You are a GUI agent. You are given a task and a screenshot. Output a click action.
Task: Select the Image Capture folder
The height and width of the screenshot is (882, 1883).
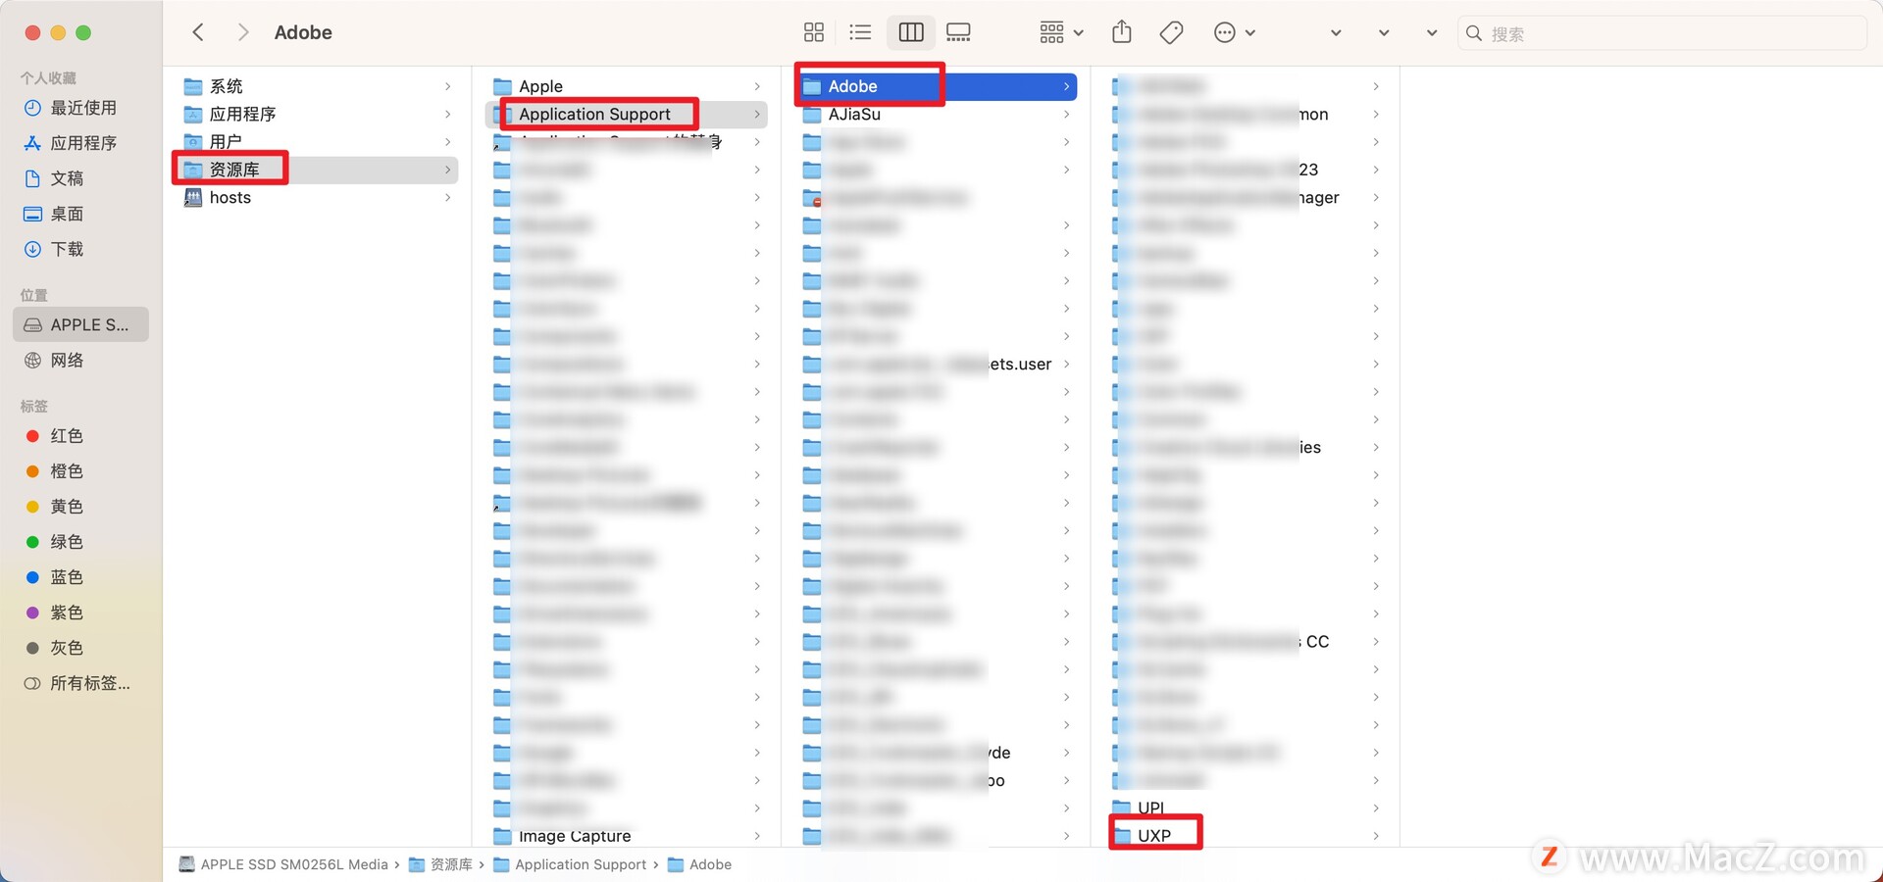pos(628,836)
